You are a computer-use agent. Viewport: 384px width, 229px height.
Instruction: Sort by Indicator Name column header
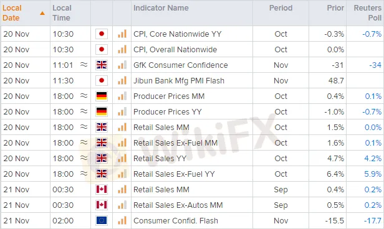click(161, 8)
